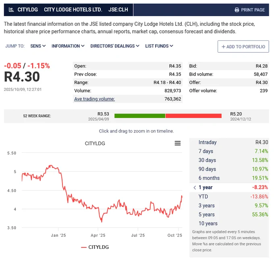Viewport: 274px width, 261px height.
Task: Click the Apr '25 axis label
Action: 98,235
